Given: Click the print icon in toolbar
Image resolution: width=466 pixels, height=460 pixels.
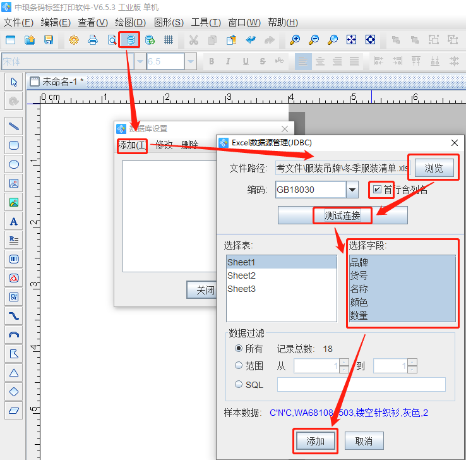Looking at the screenshot, I should pos(93,40).
